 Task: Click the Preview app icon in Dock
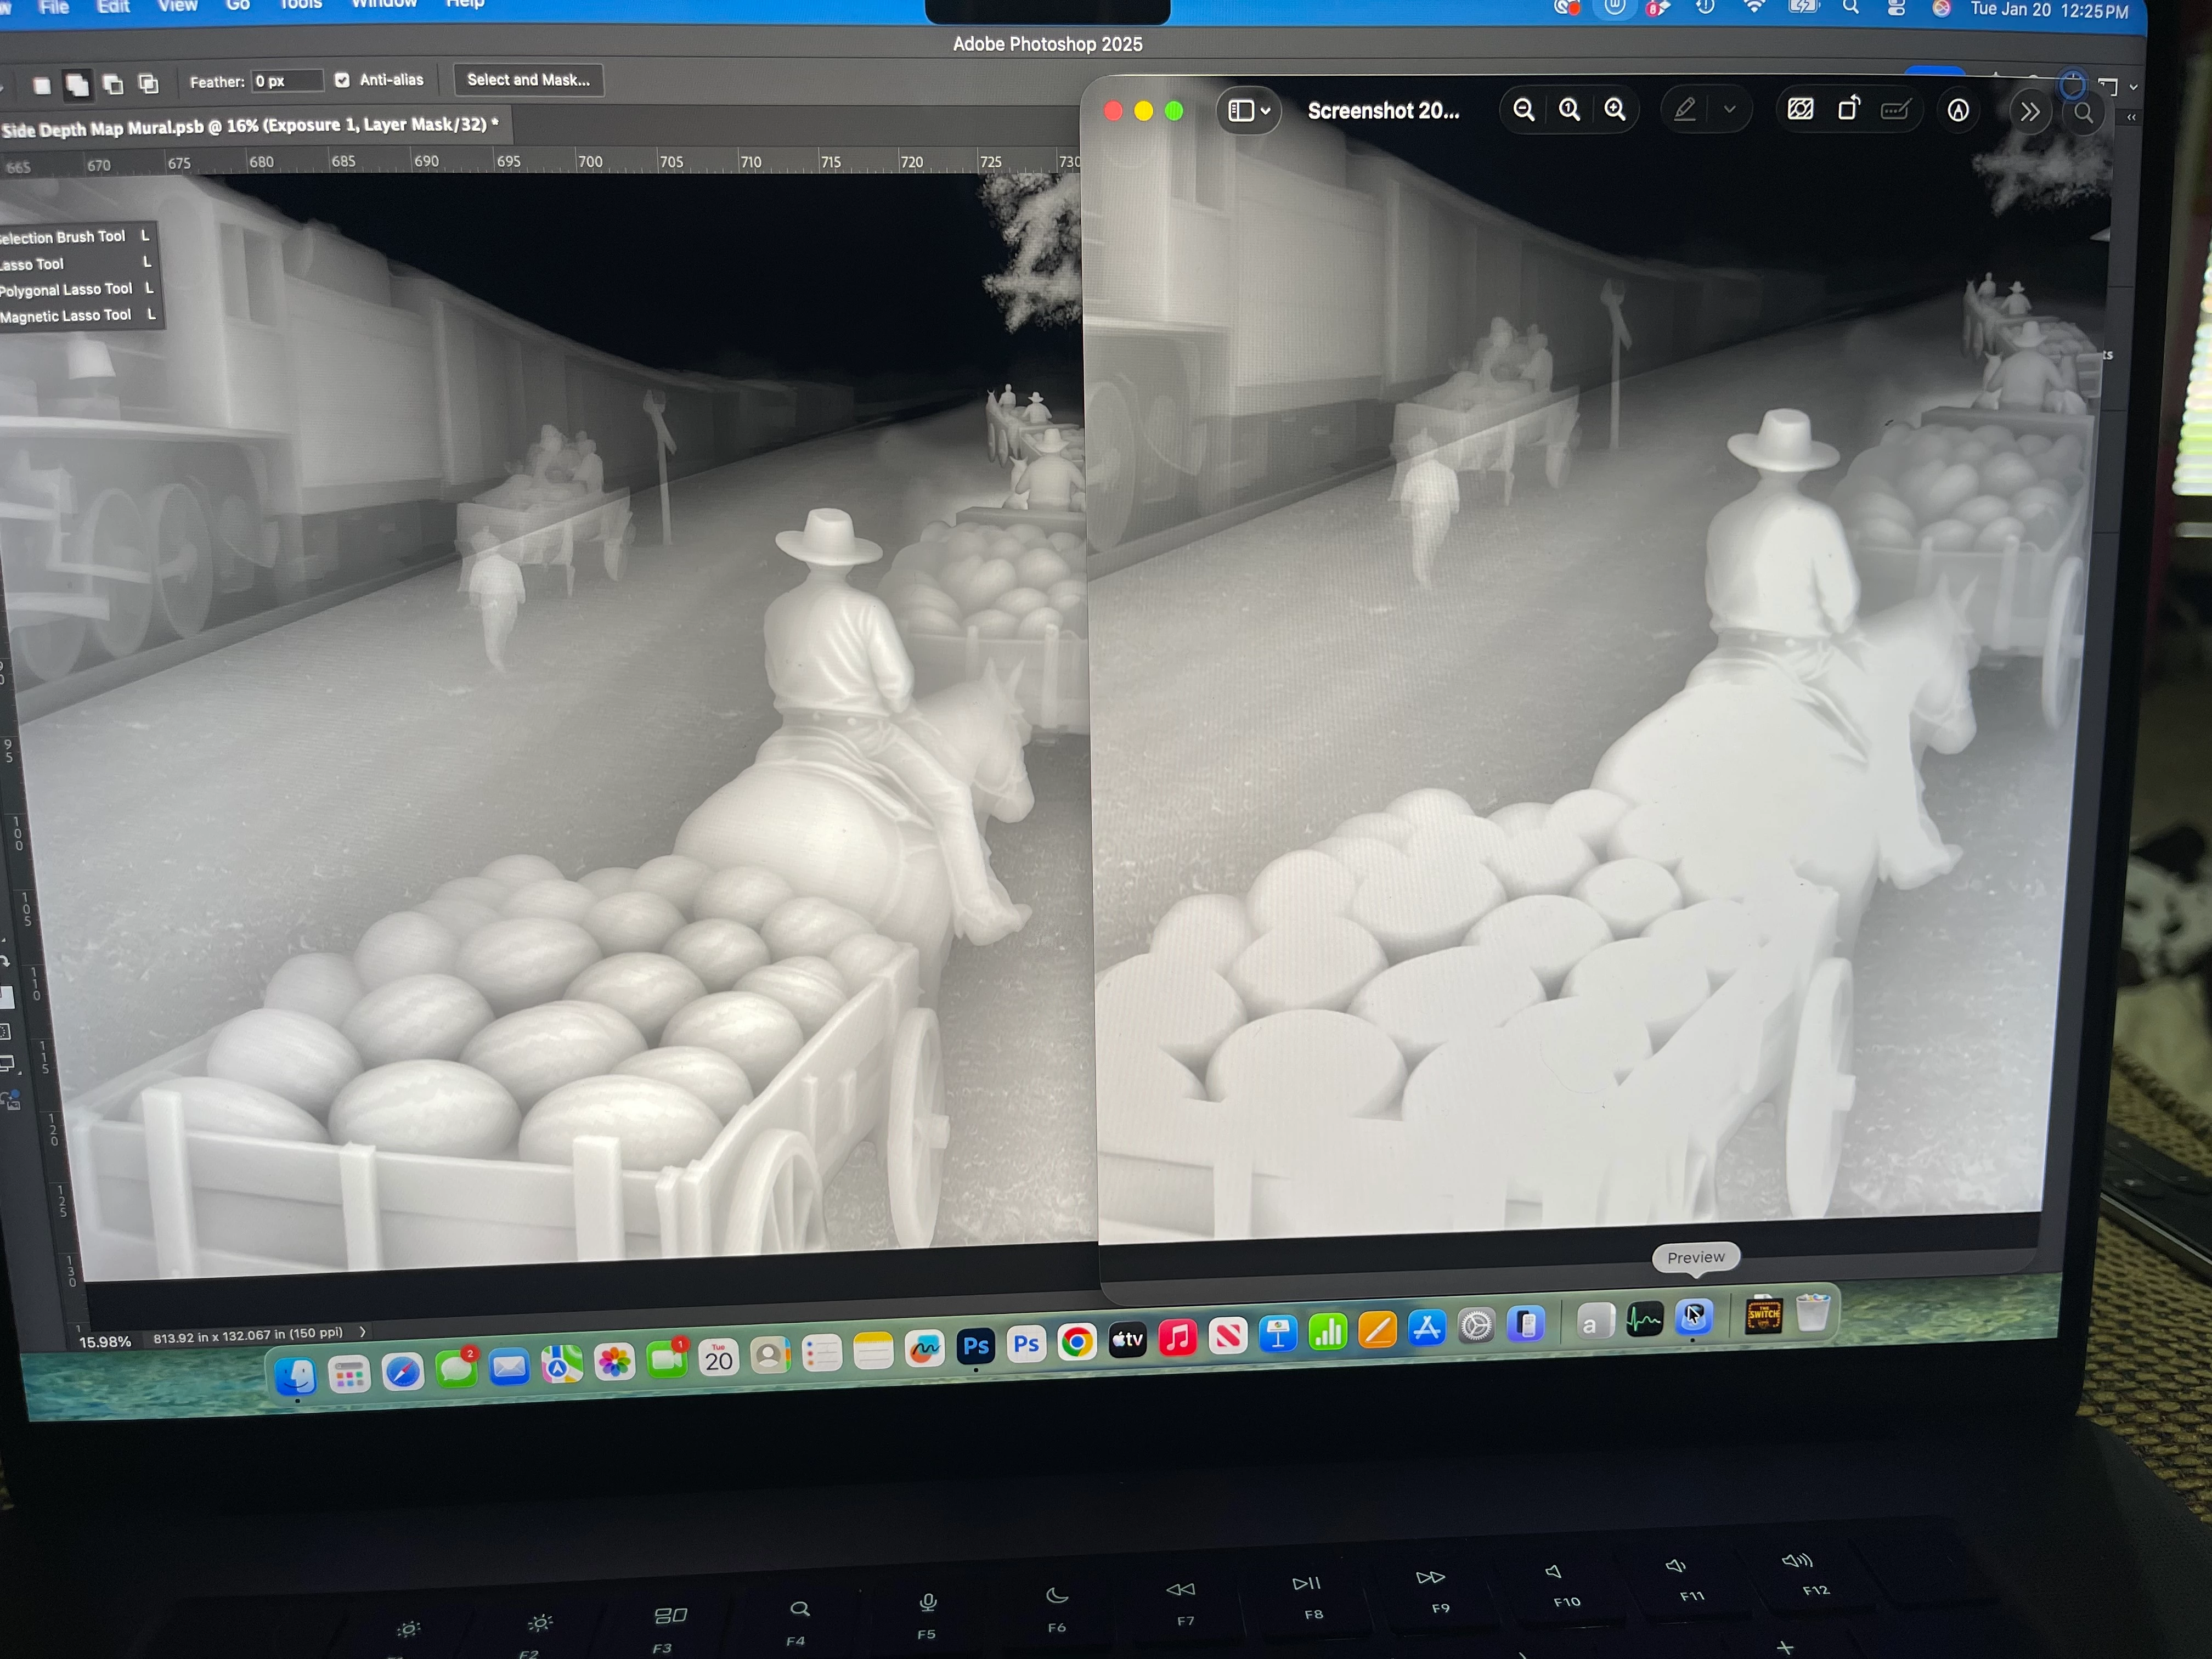click(1693, 1316)
